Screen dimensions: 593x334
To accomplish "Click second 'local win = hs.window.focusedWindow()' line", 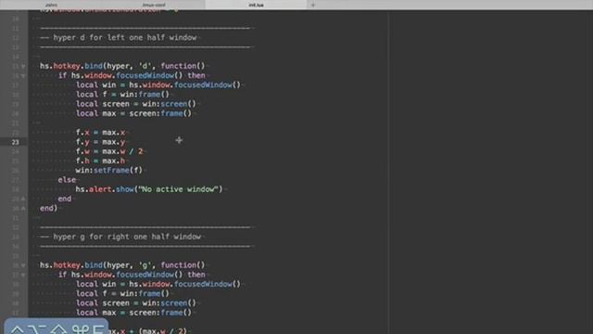I will click(x=158, y=284).
